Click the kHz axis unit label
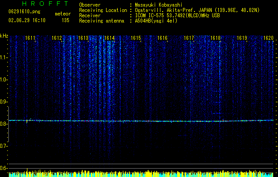The image size is (278, 177). pyautogui.click(x=4, y=36)
